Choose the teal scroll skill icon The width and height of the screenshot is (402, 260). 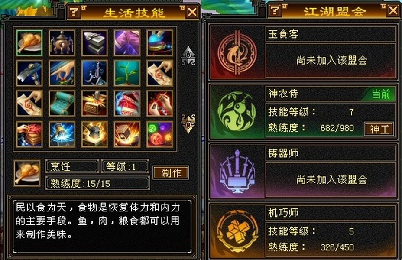[x=62, y=104]
